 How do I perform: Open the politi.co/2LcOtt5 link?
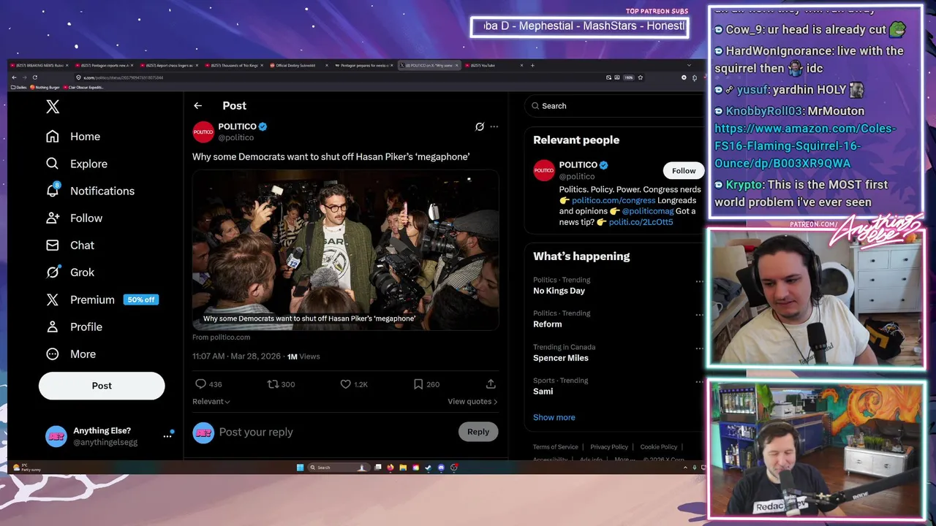641,222
